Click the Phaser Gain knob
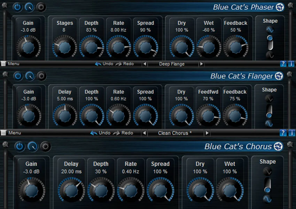296x209 pixels. 28,47
